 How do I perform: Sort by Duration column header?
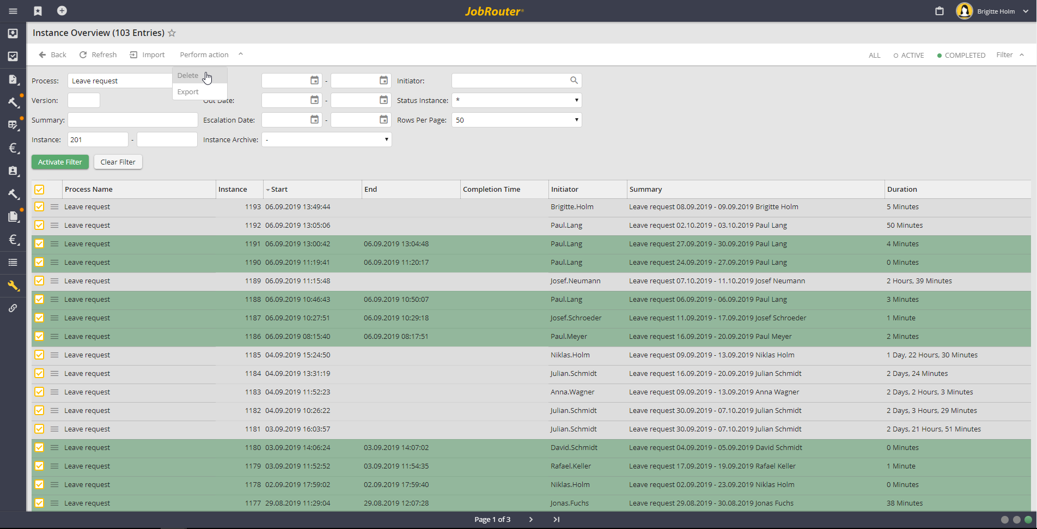tap(902, 190)
